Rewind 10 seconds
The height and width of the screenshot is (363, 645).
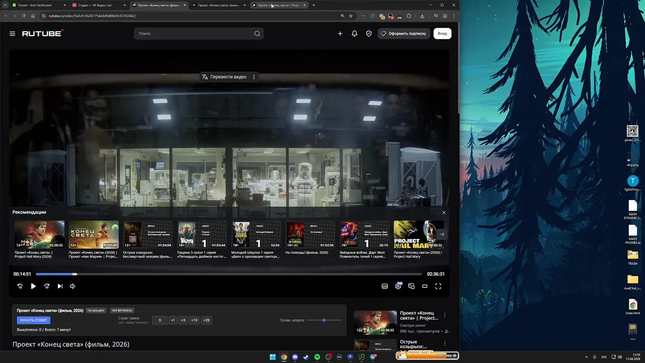(20, 286)
